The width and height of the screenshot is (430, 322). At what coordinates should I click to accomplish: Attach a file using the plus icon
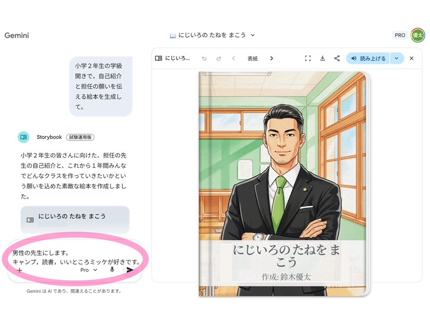coord(19,270)
